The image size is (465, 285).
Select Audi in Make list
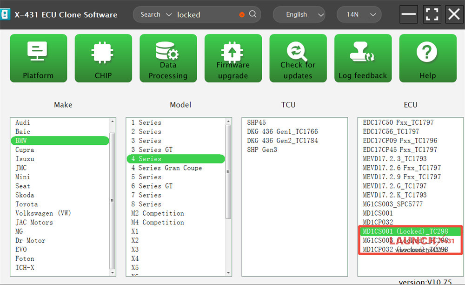(22, 122)
